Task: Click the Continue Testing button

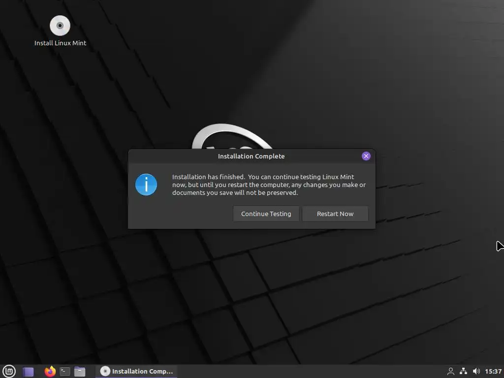Action: (x=266, y=214)
